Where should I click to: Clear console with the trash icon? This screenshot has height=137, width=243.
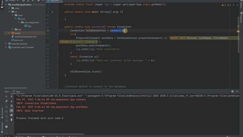point(11,119)
